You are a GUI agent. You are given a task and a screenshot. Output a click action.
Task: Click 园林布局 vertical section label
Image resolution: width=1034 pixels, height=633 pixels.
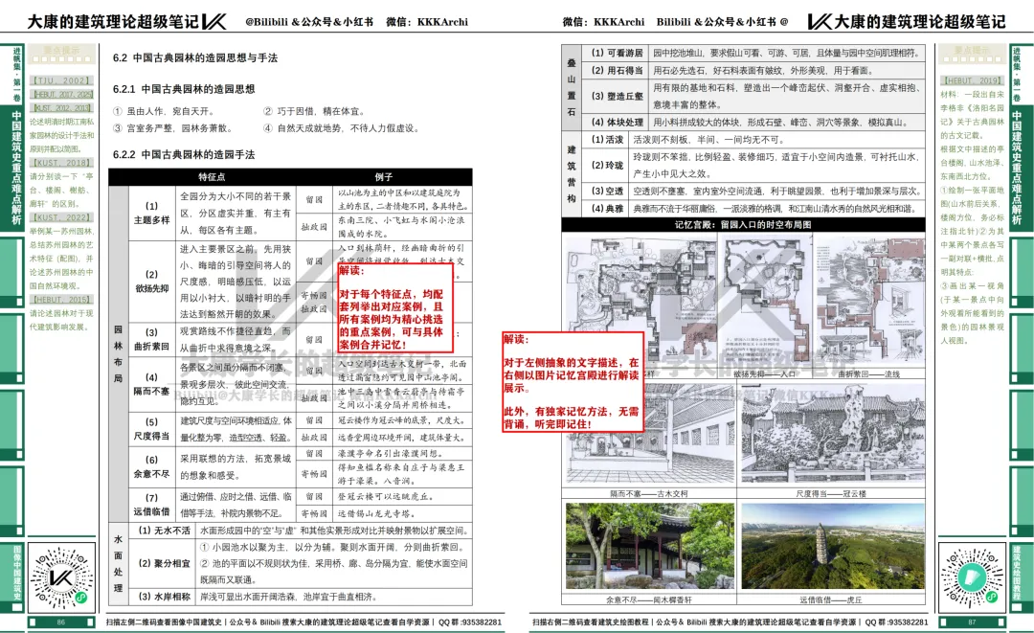(118, 353)
